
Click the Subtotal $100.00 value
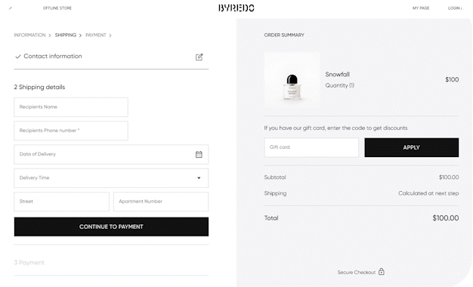pos(449,177)
